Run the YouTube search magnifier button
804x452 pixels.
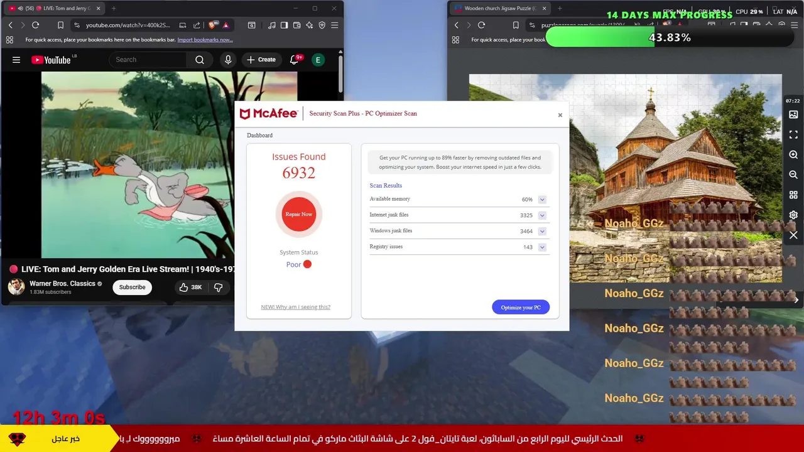(200, 60)
